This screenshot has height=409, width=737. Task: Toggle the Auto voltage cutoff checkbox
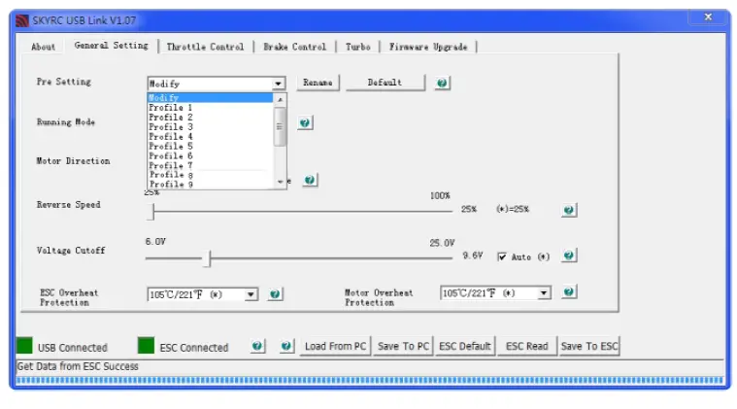point(502,256)
